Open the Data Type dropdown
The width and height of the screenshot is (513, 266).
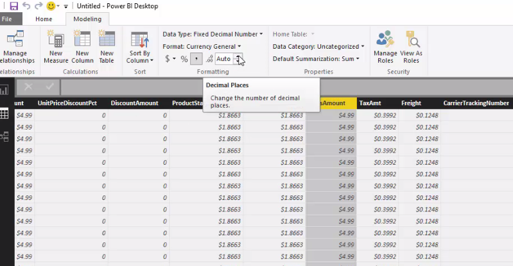(213, 34)
